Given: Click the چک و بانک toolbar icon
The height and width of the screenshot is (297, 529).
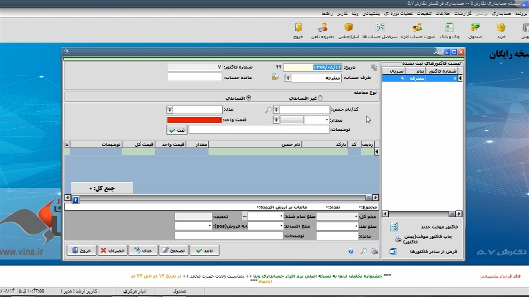Looking at the screenshot, I should 450,30.
